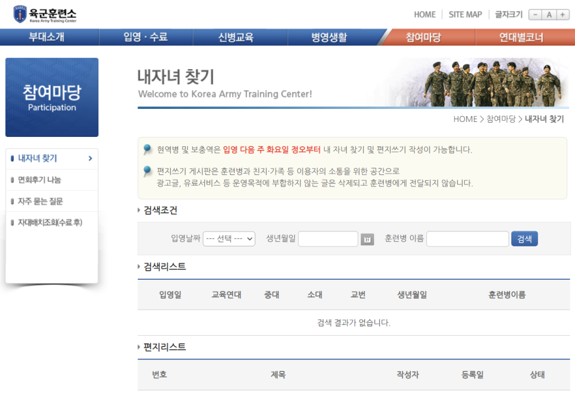The width and height of the screenshot is (575, 394).
Task: Open the 병영생활 menu
Action: coord(329,37)
